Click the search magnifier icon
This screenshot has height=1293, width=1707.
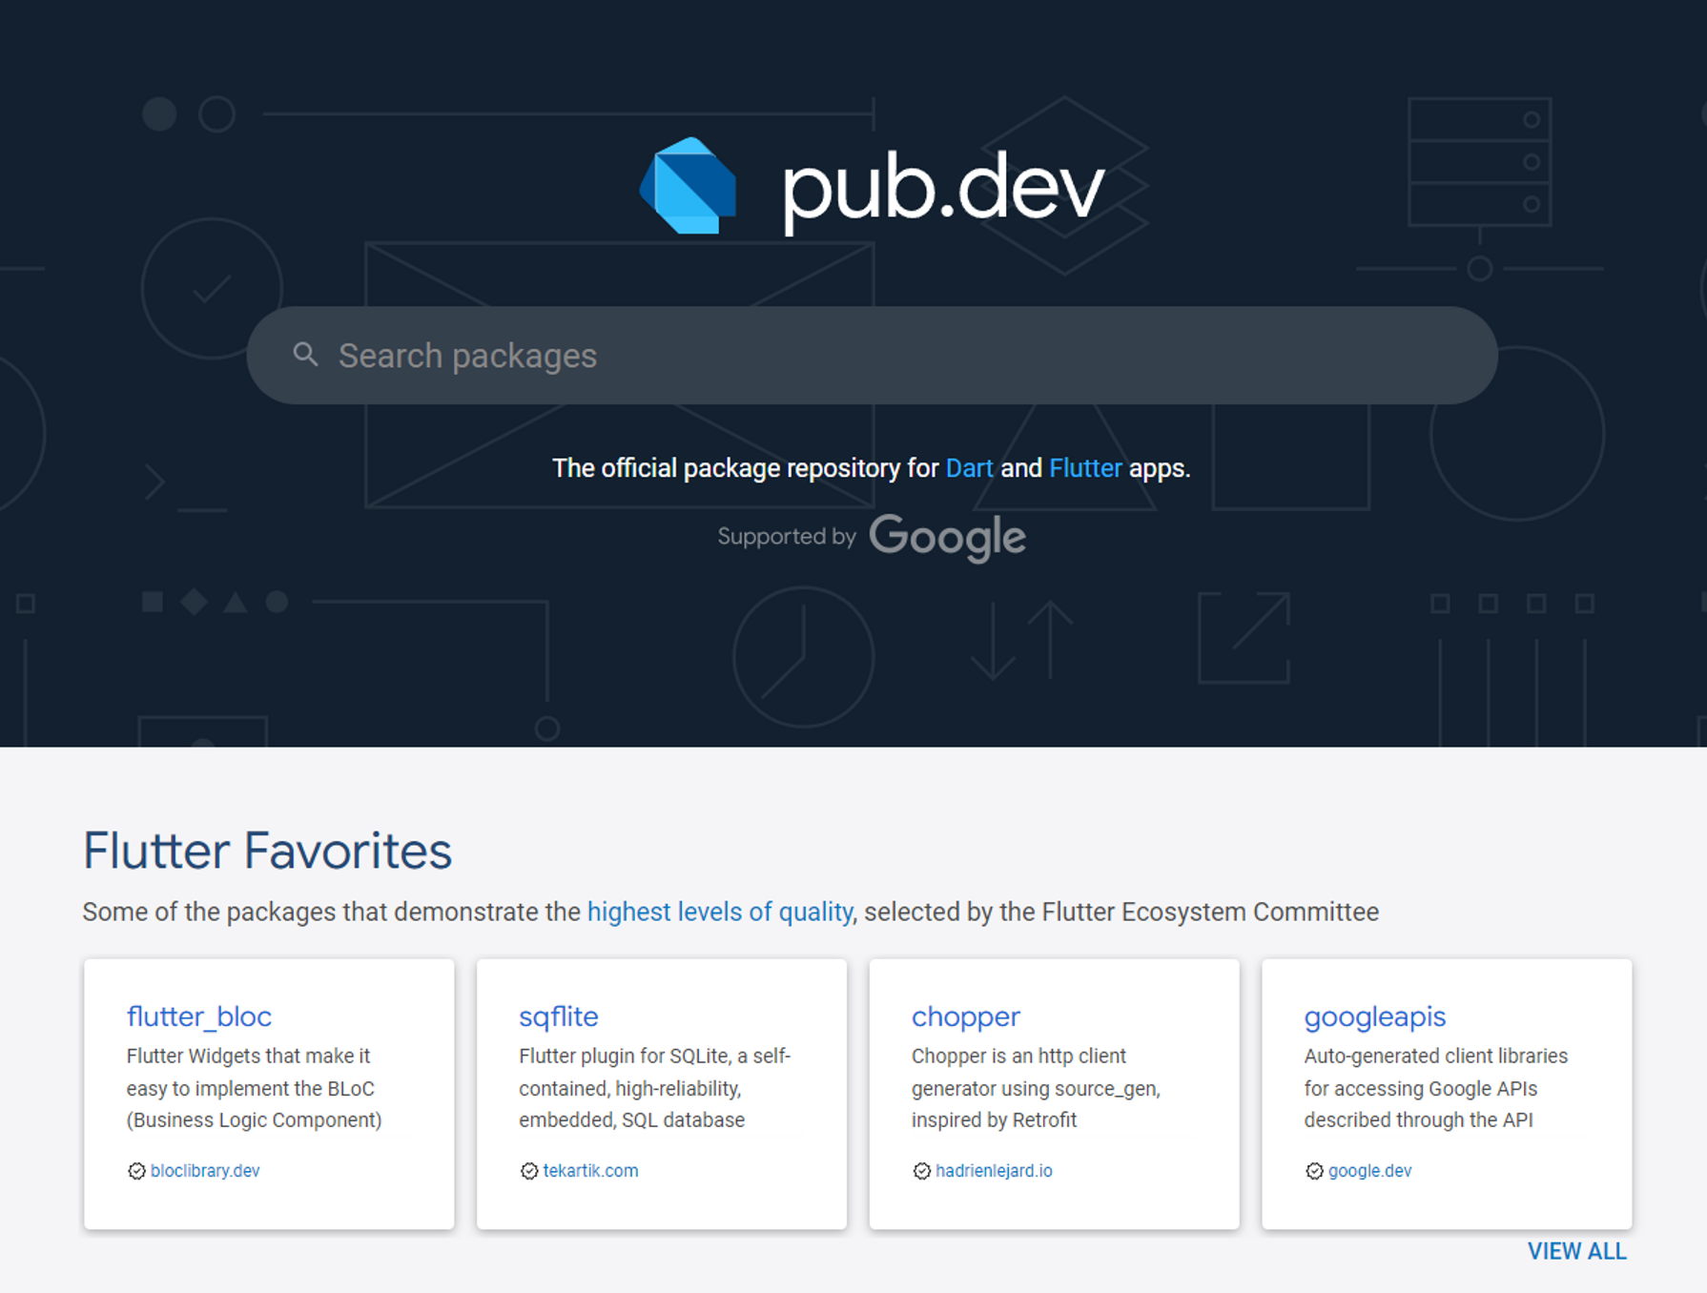[x=305, y=355]
